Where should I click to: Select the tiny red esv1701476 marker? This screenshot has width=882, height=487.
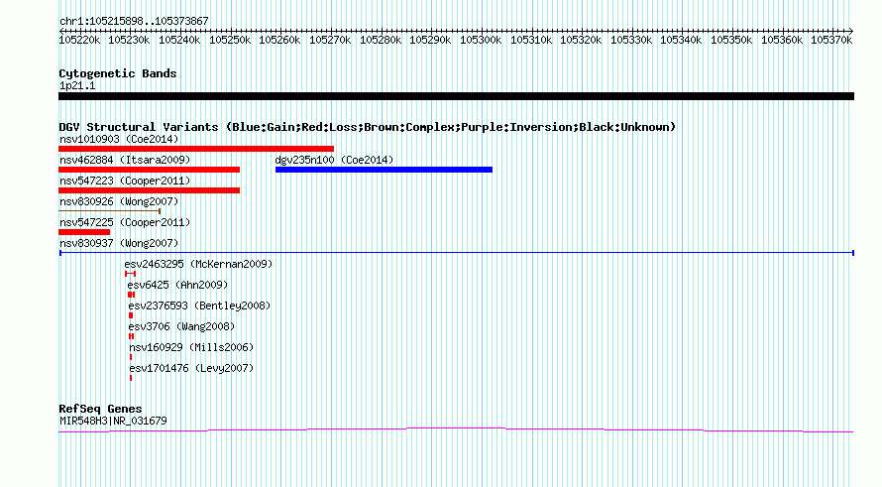[131, 378]
